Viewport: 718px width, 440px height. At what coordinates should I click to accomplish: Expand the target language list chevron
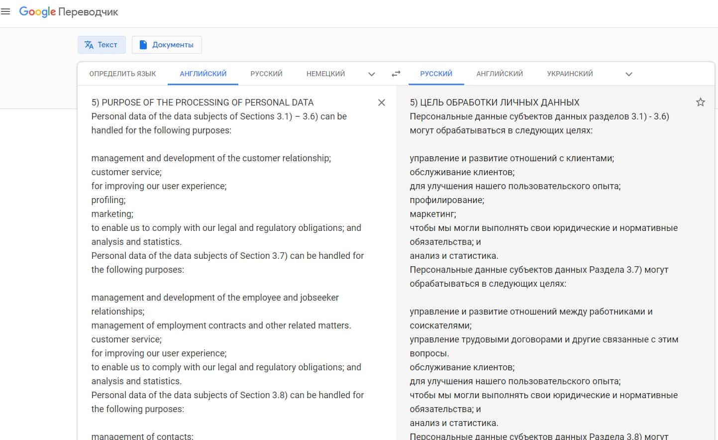(x=629, y=74)
